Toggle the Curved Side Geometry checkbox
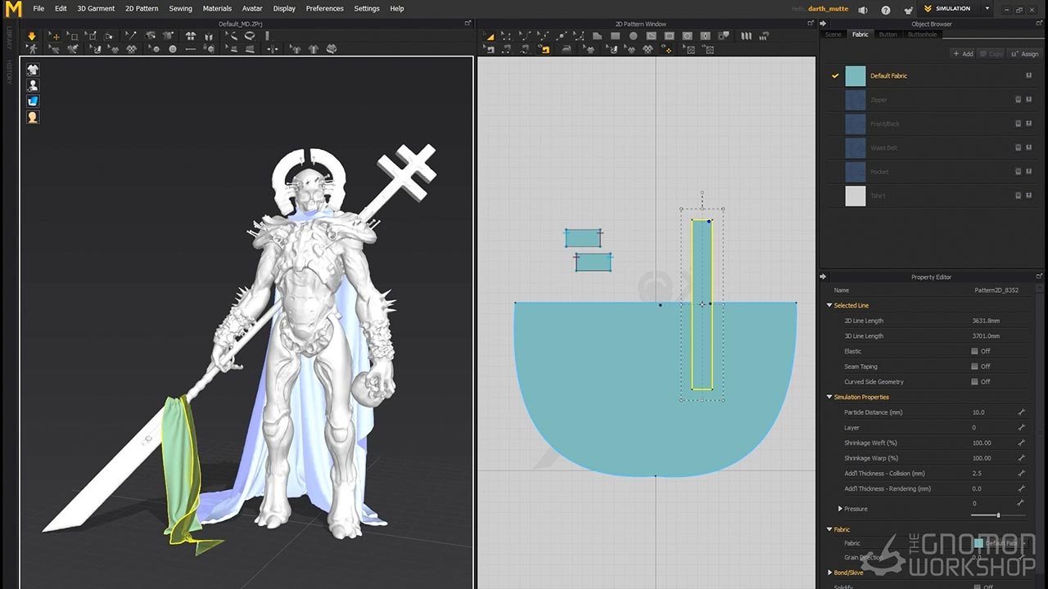 (x=974, y=382)
